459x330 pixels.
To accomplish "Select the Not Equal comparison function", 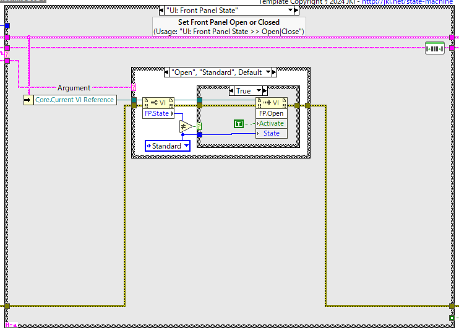I will [186, 126].
